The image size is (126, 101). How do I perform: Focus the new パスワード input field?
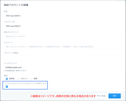point(63,47)
